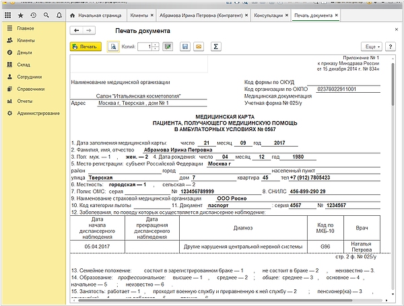
Task: Increase copies count with up arrow
Action: [156, 45]
